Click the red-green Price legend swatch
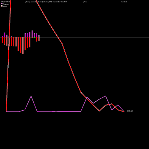Viewport: 149px width, 149px height. coord(2,6)
